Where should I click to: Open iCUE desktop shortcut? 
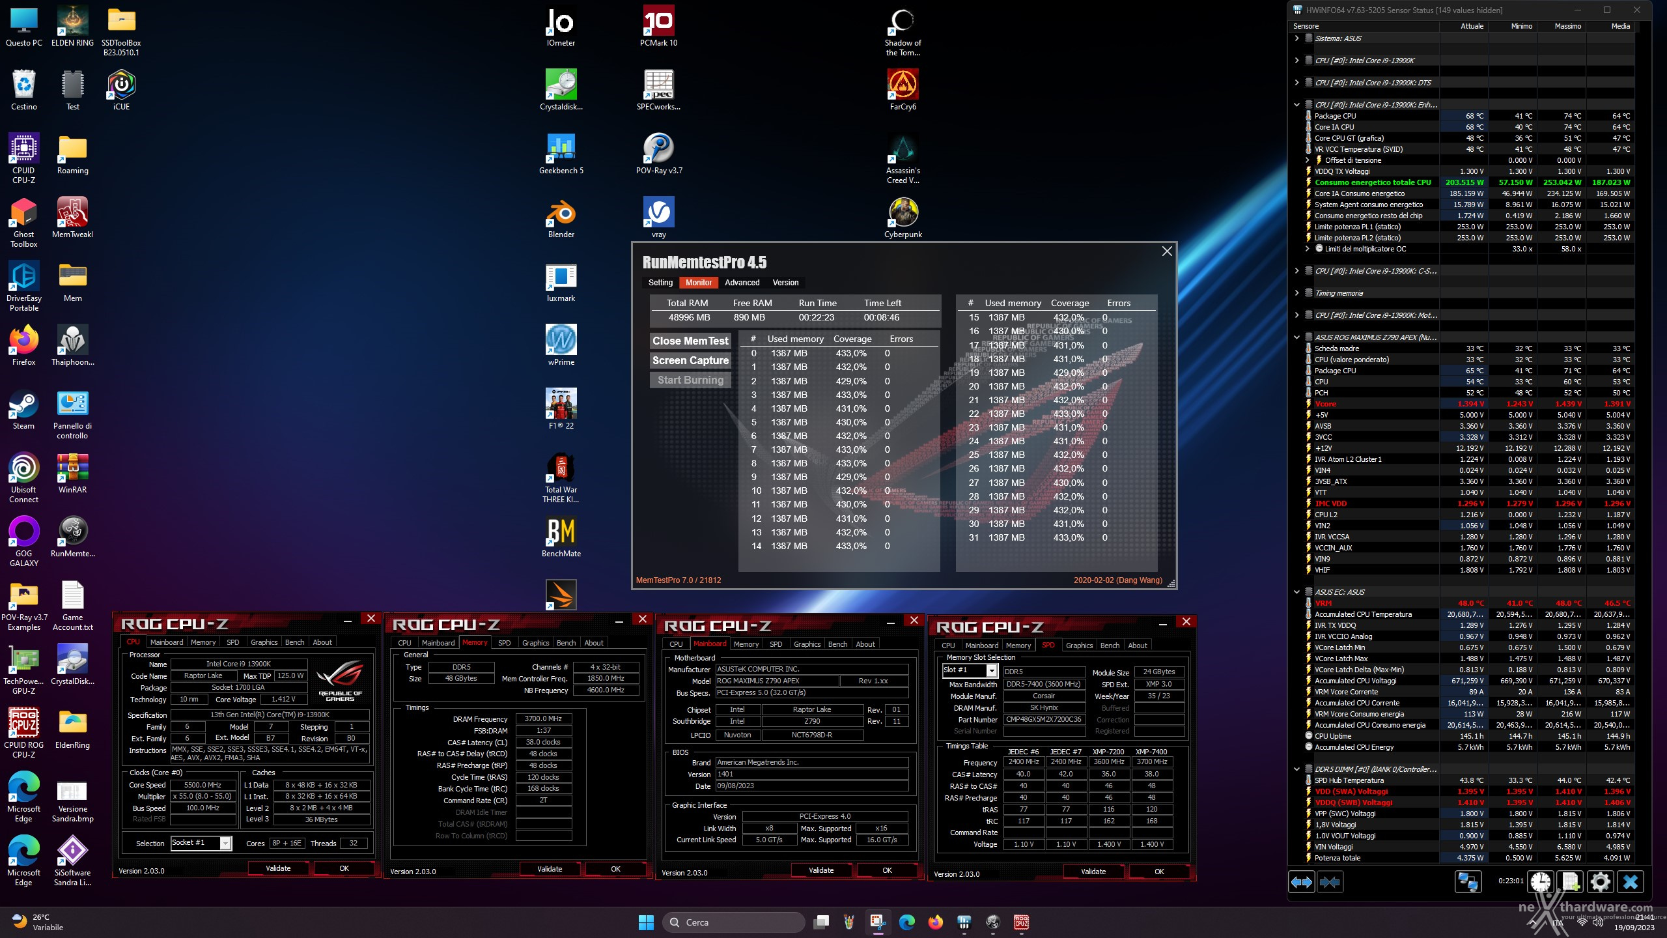121,91
